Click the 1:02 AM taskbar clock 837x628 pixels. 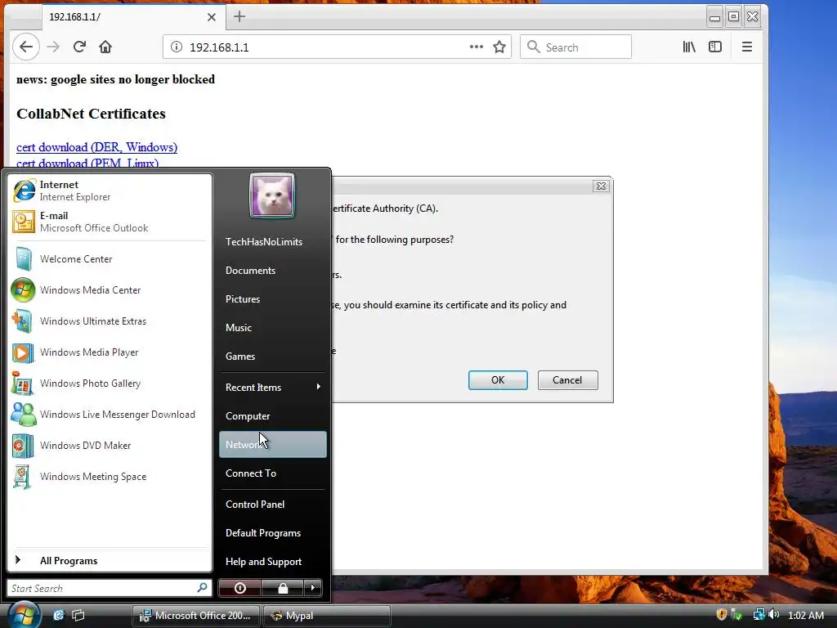(x=805, y=615)
